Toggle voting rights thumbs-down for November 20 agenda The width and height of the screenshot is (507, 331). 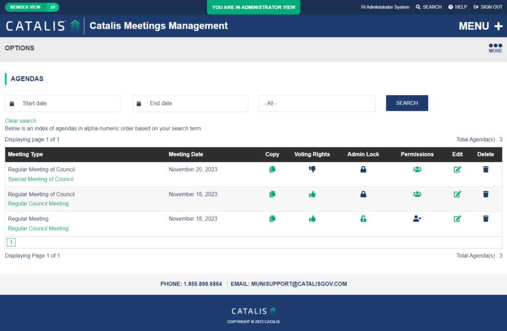(x=312, y=169)
